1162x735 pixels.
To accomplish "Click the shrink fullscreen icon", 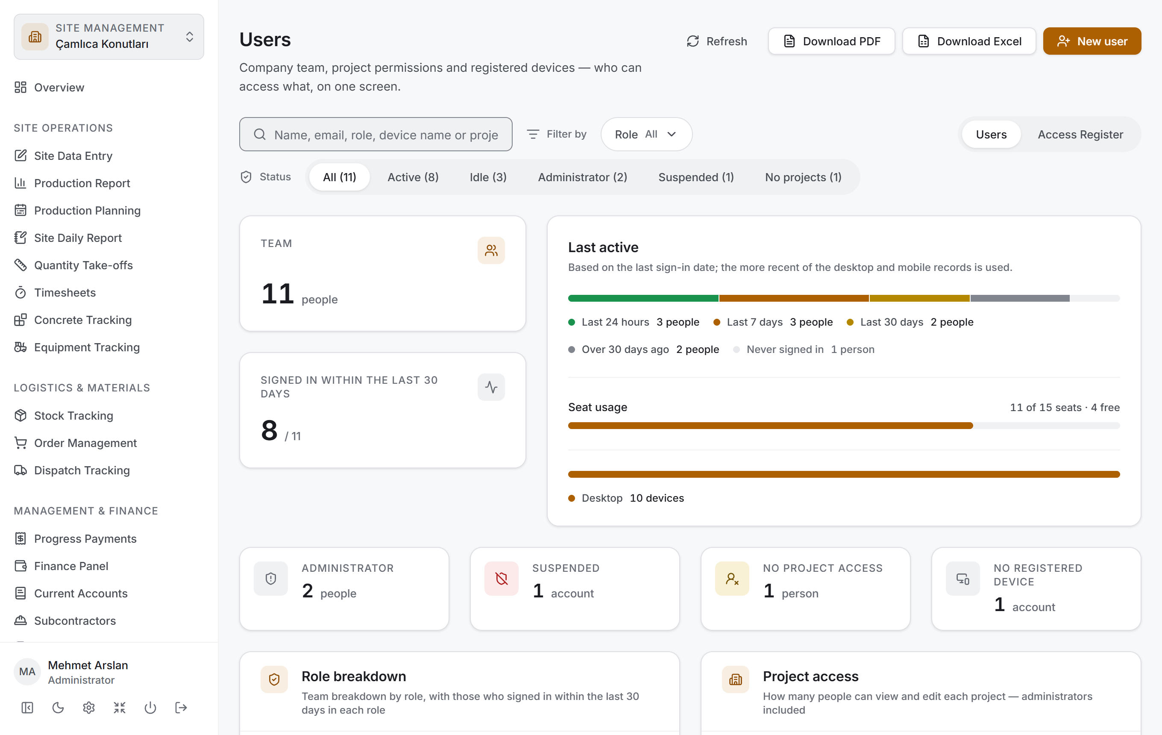I will tap(120, 708).
